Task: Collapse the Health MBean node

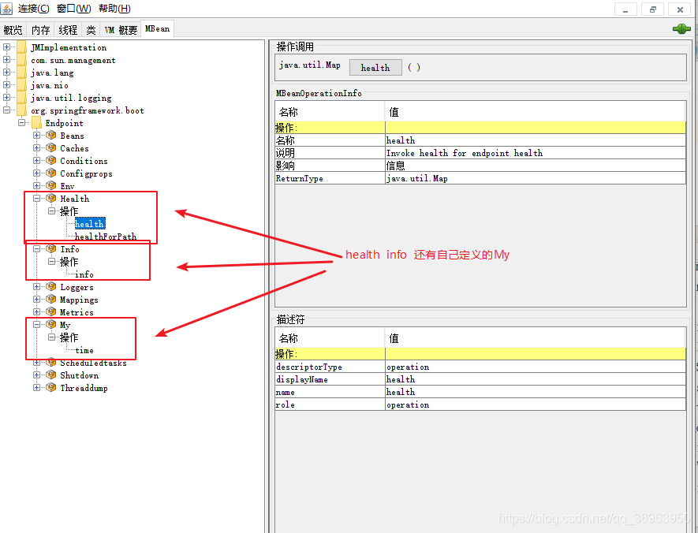Action: click(x=37, y=198)
